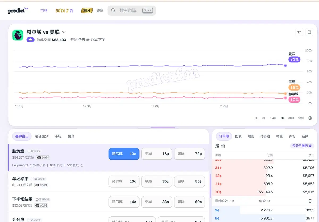The width and height of the screenshot is (319, 222).
Task: Select 曼联 72¢ in 胜负盘
Action: (190, 154)
